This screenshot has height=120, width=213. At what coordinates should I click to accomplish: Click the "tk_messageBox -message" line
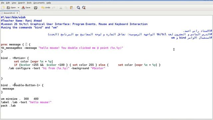coord(62,48)
